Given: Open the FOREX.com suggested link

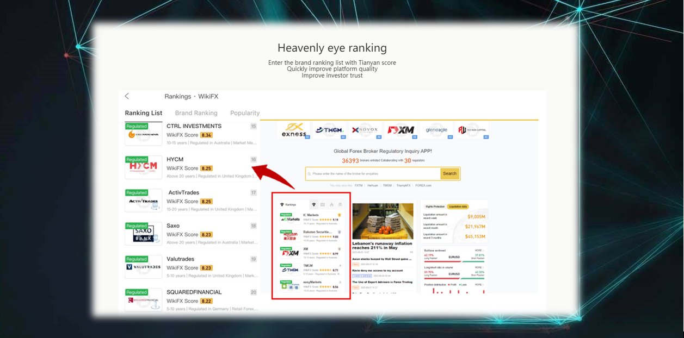Looking at the screenshot, I should pos(423,185).
